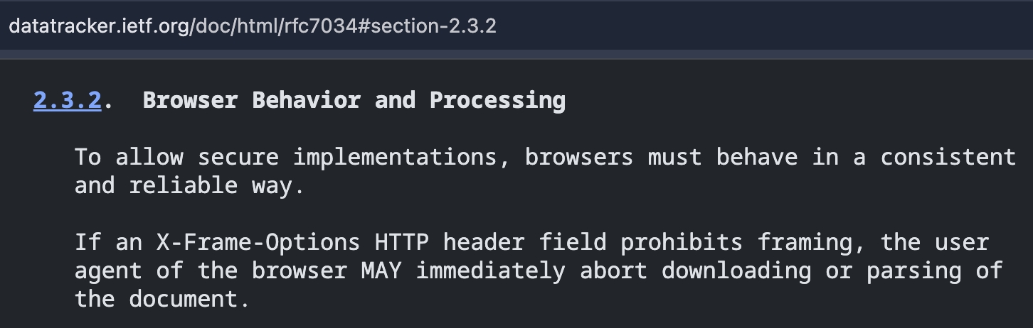Click the word 'browsers' in the first paragraph
The width and height of the screenshot is (1033, 328).
(579, 157)
